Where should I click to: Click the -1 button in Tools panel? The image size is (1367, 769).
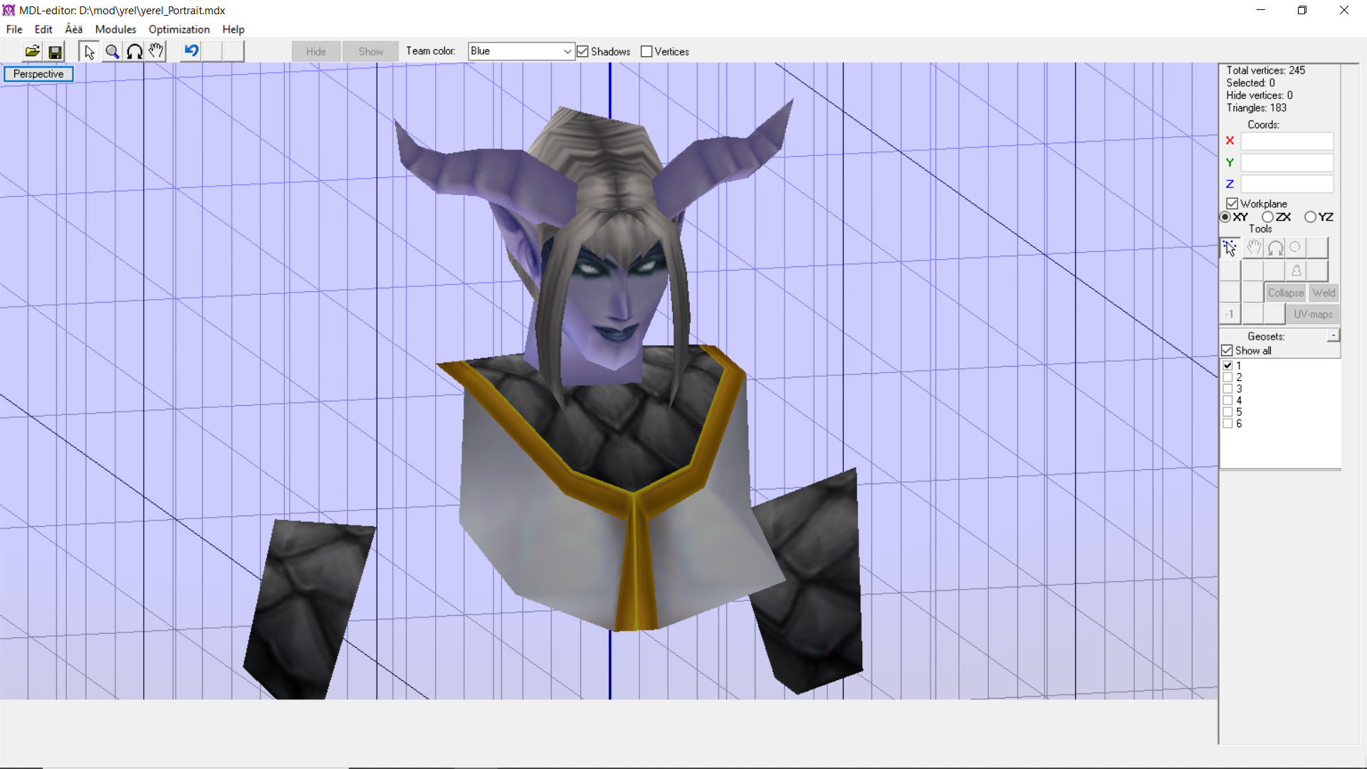1230,314
